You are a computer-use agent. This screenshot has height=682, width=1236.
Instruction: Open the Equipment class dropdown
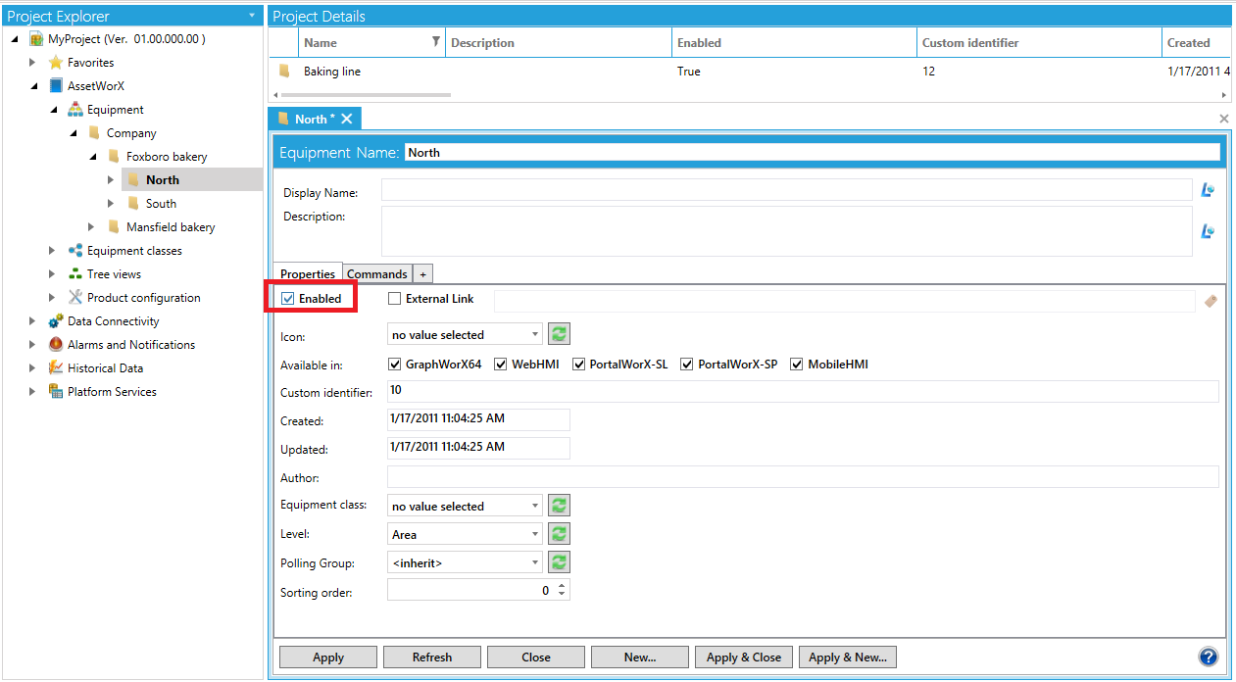click(535, 506)
